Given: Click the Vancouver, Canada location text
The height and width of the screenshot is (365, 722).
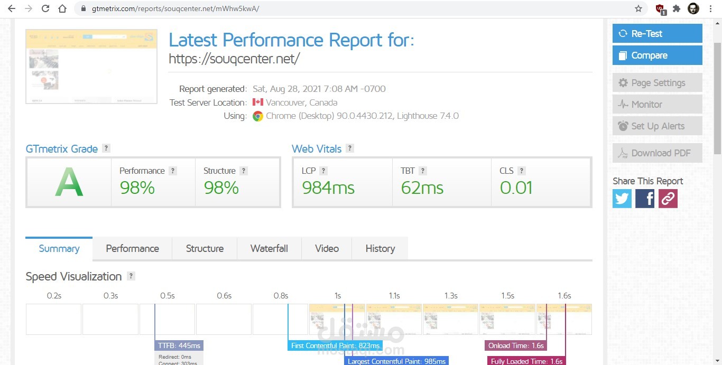Looking at the screenshot, I should tap(301, 102).
